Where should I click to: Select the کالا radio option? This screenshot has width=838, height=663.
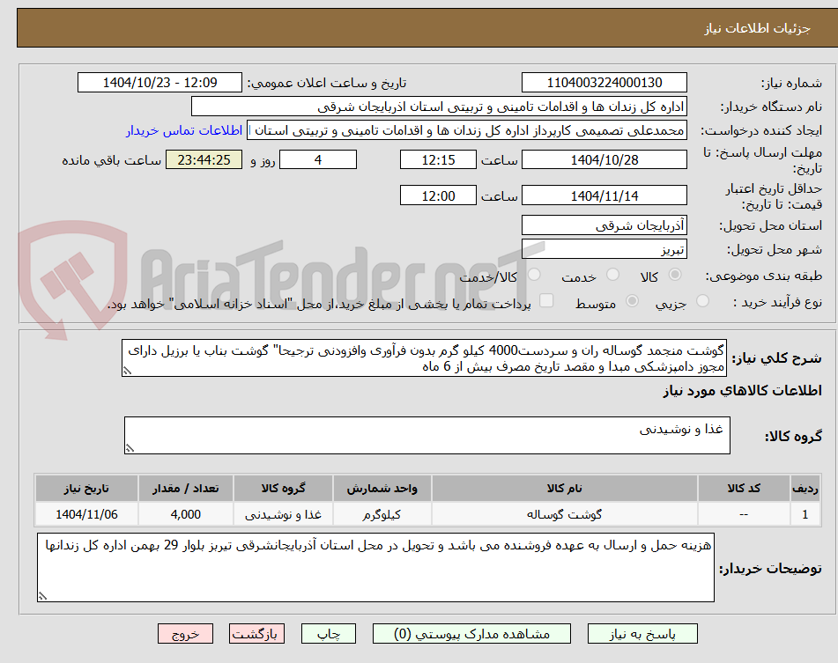coord(674,275)
